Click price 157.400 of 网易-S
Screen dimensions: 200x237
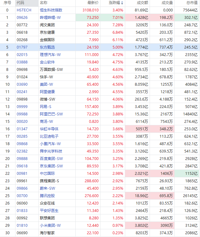click(x=91, y=106)
